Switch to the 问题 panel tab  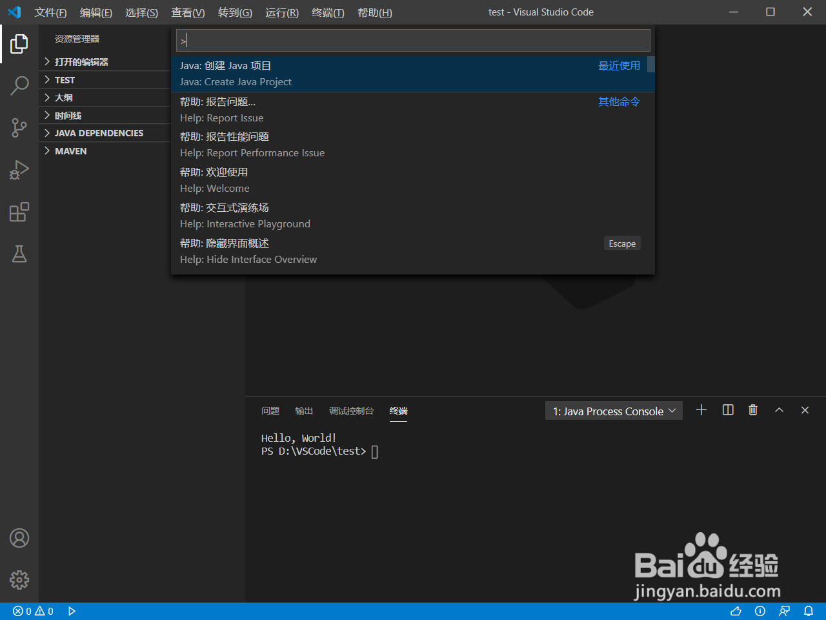click(x=270, y=411)
